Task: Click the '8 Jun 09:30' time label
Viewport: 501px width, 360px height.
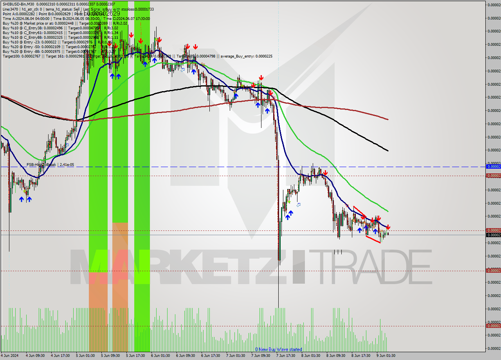Action: pyautogui.click(x=335, y=356)
